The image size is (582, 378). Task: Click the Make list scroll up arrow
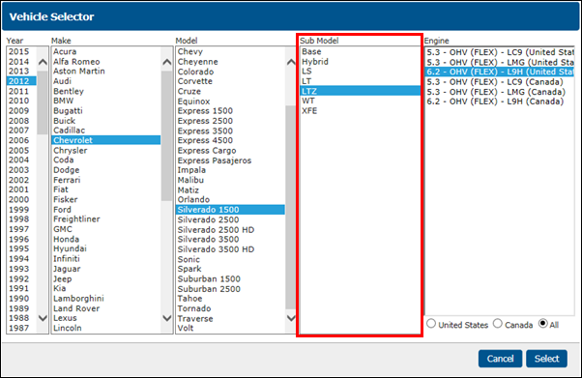(x=167, y=62)
